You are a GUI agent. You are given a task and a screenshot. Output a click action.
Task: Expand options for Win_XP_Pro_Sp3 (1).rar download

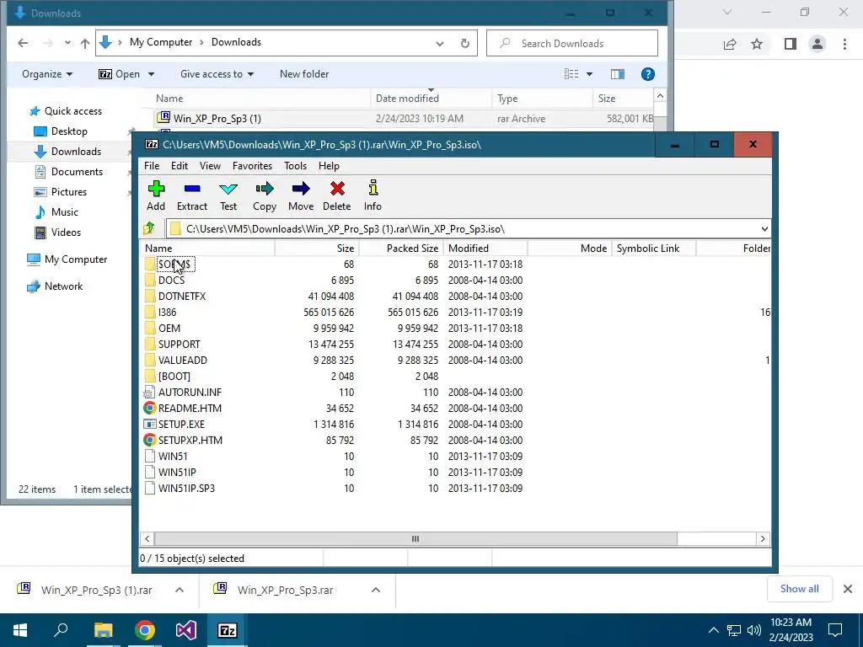[x=180, y=590]
